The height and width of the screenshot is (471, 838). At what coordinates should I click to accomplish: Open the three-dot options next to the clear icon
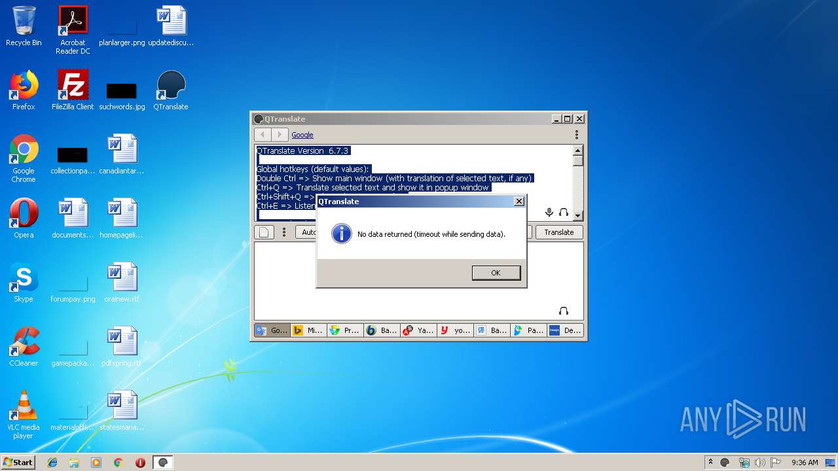284,232
